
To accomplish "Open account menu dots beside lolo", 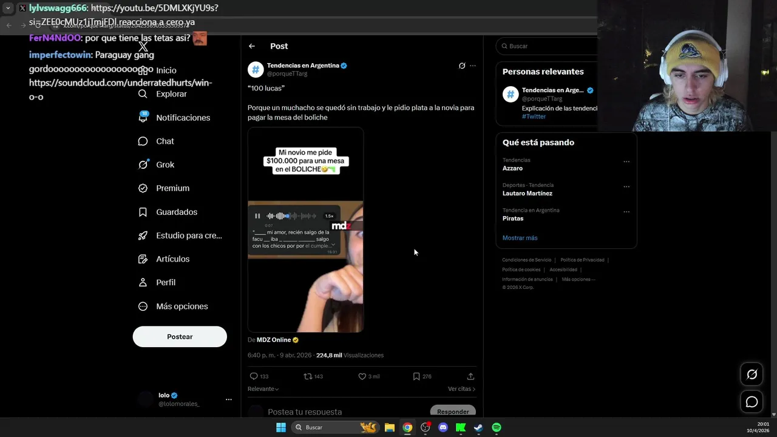I will (229, 399).
